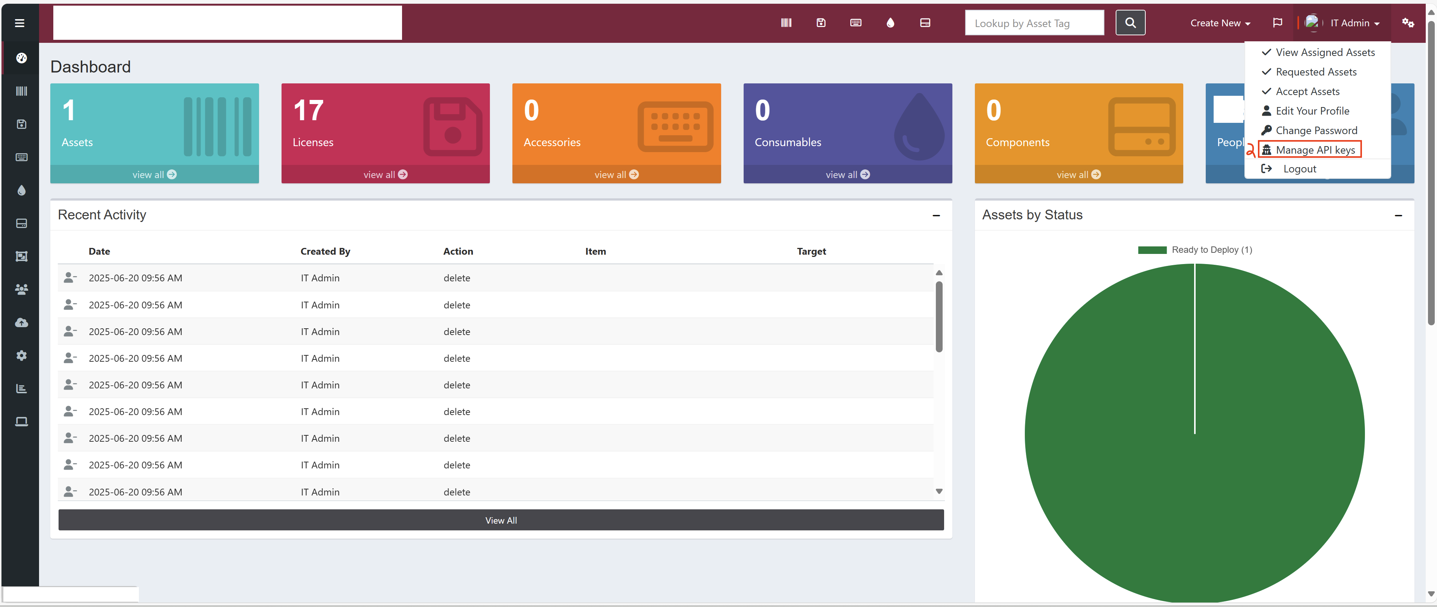Click view all on Accessories card

616,175
